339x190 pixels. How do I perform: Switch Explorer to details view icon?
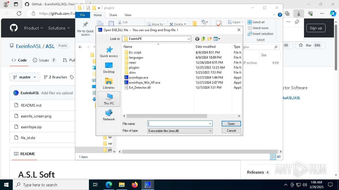[x=273, y=157]
